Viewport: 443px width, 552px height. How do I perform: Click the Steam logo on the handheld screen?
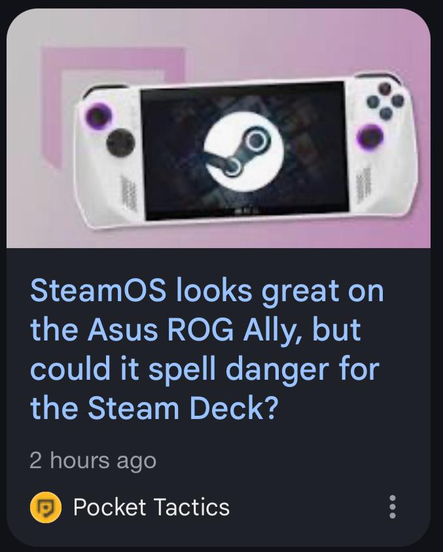coord(243,152)
